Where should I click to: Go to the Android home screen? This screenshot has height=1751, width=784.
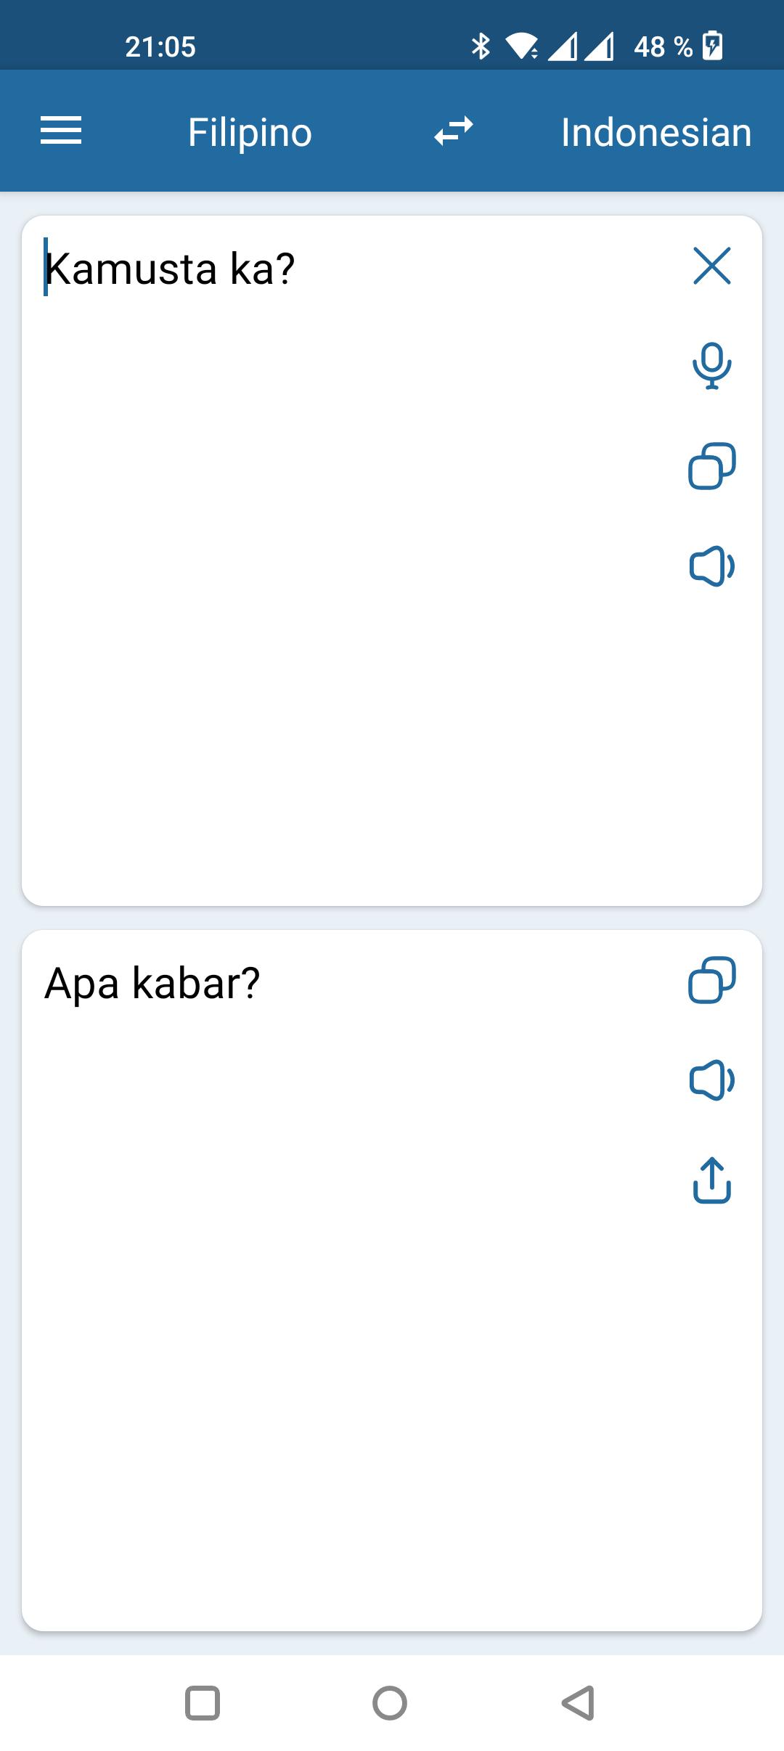[x=390, y=1703]
